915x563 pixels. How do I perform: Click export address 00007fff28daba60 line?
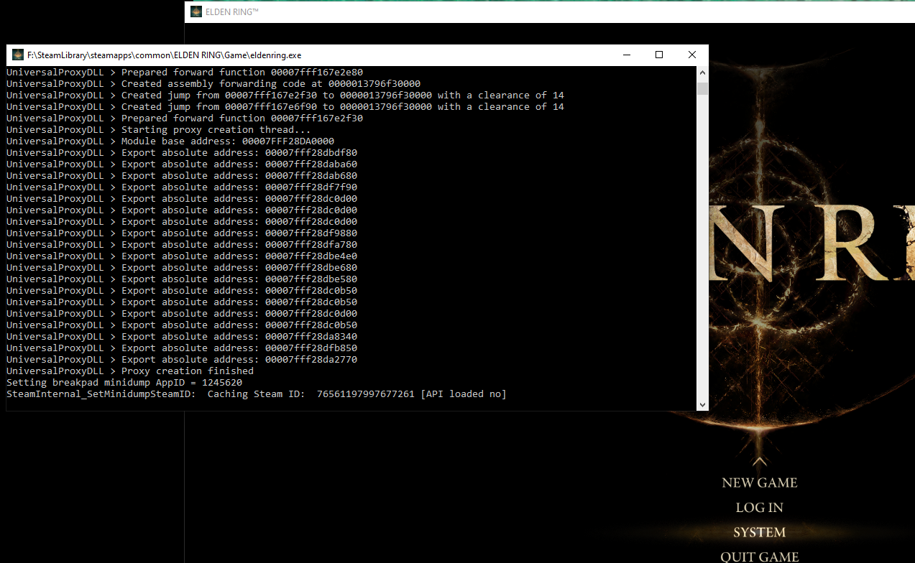(x=182, y=164)
